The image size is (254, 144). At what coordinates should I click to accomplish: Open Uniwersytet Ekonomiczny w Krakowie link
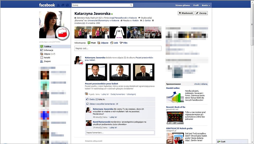tap(103, 21)
